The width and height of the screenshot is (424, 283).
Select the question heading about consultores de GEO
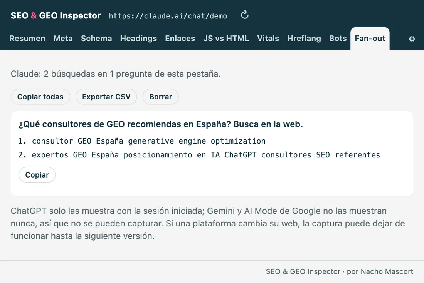tap(161, 124)
